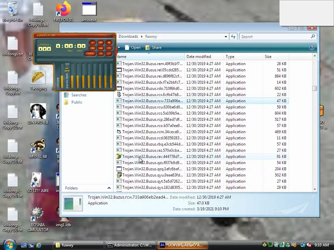Open the CoolPlayer title bar menu arrow
The height and width of the screenshot is (250, 334).
point(109,35)
